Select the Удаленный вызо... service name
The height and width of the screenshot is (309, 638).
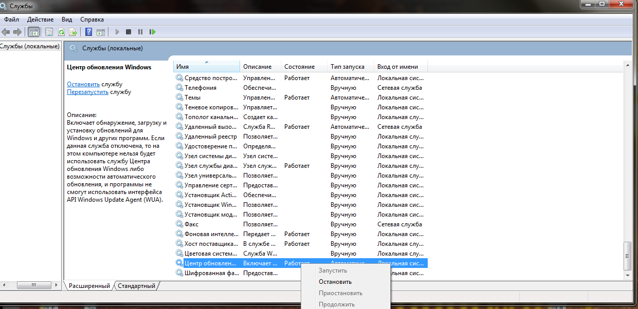(x=211, y=127)
